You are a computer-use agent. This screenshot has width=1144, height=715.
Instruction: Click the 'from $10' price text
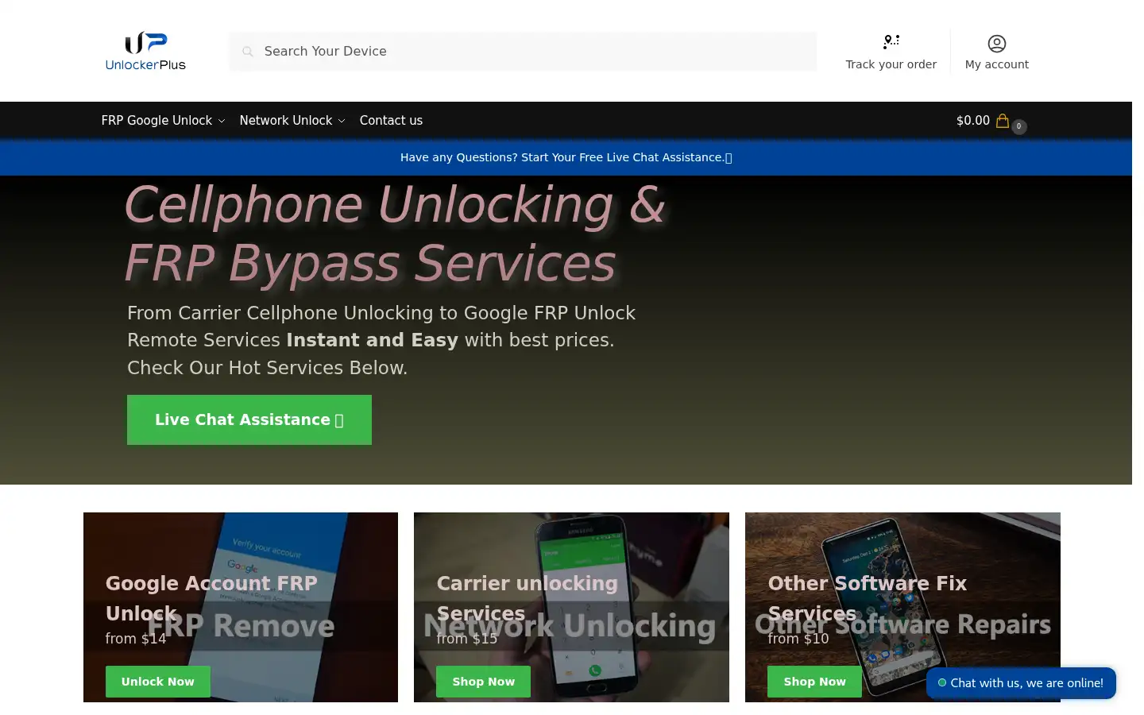click(798, 639)
